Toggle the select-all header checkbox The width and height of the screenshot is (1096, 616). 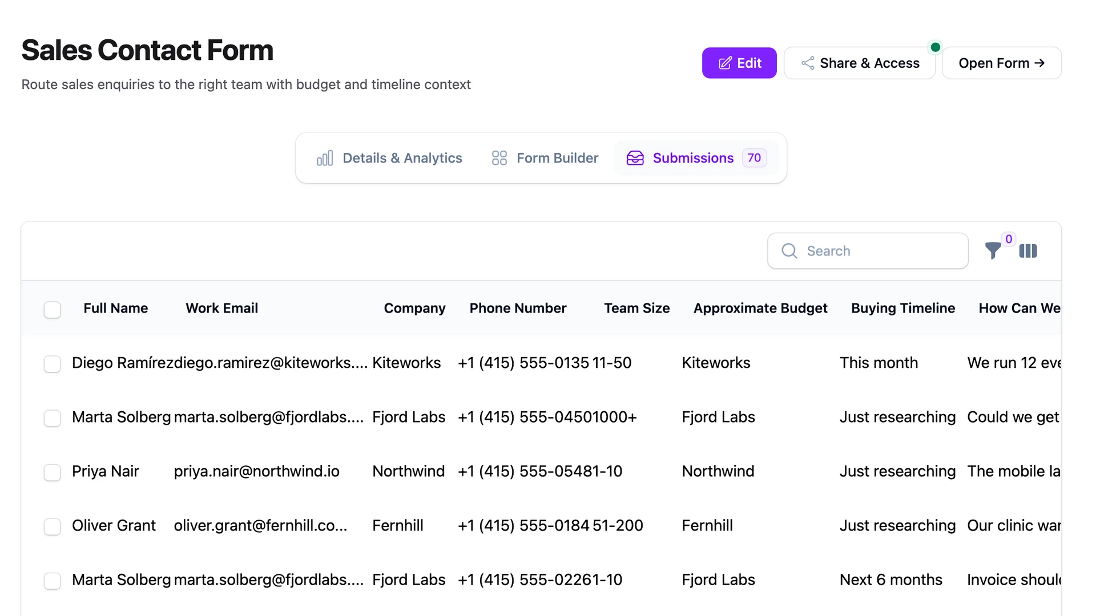(x=53, y=310)
